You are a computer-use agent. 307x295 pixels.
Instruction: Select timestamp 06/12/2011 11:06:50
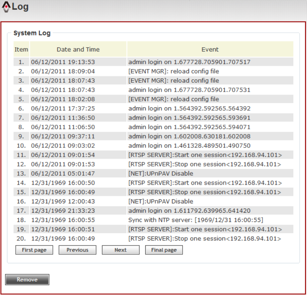click(63, 127)
